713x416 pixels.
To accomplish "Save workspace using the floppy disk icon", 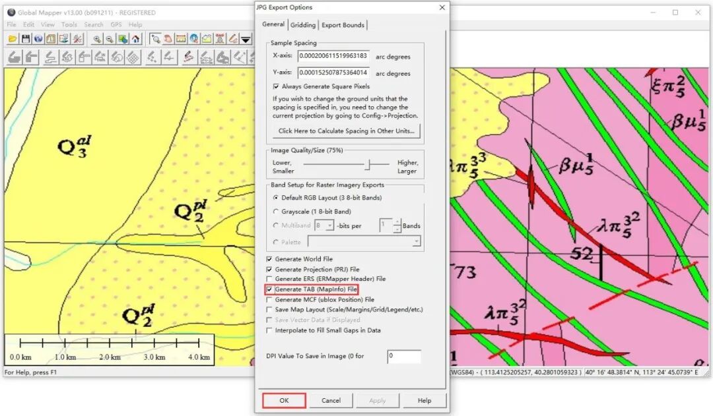I will coord(26,39).
